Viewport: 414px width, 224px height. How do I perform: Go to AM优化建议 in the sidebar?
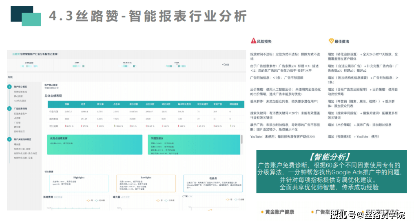(20, 101)
